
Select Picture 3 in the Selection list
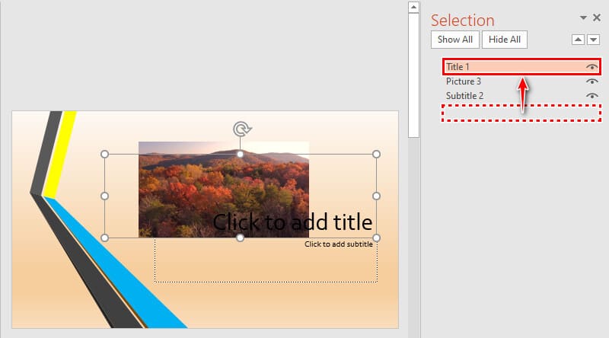pos(521,81)
